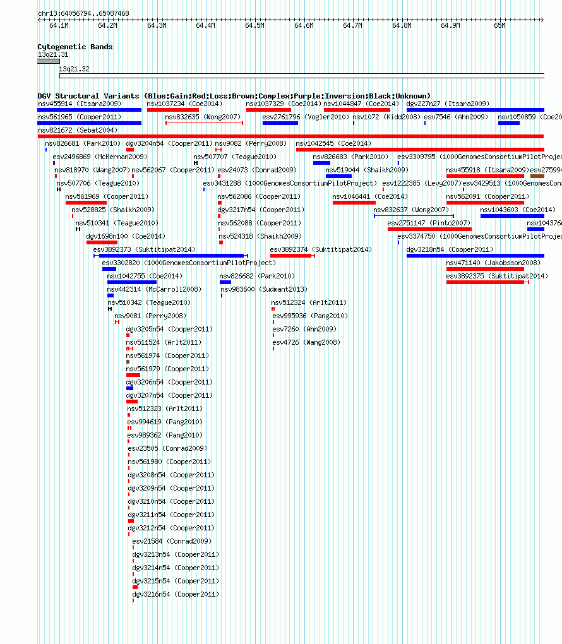Screen dimensions: 562x644
Task: Click esv3892373 (Suktitipat2014) label
Action: tap(144, 250)
